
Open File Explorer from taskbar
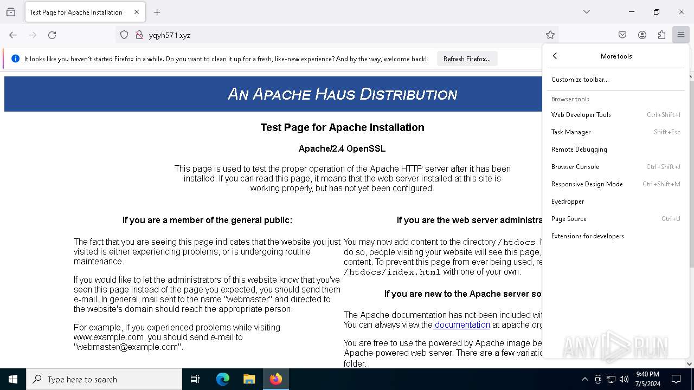249,379
